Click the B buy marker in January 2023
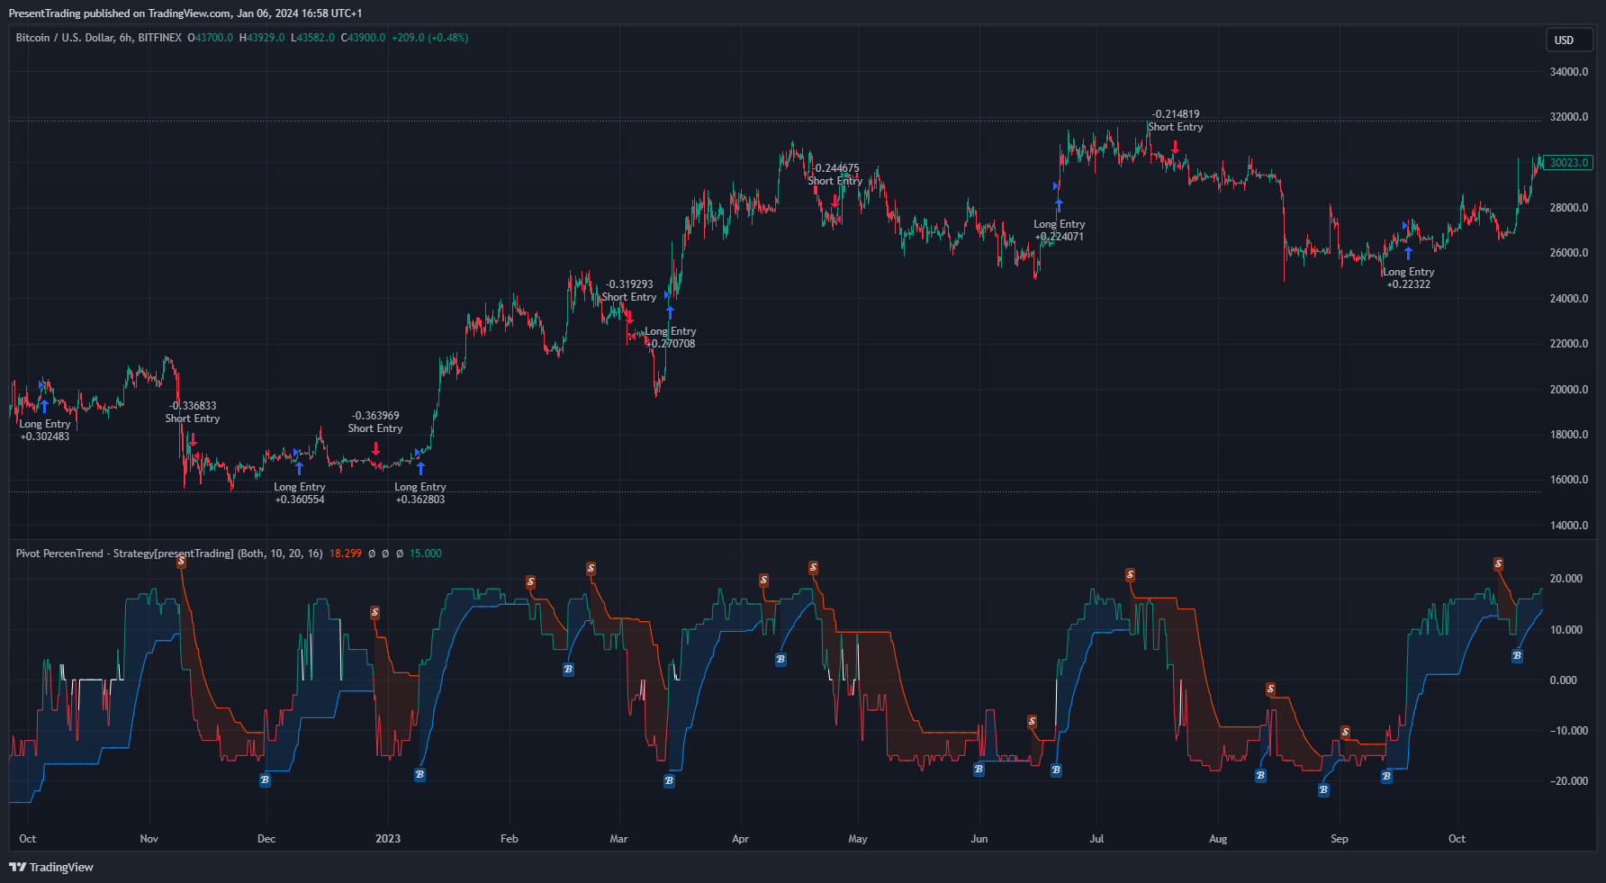Screen dimensions: 1606x883 point(420,774)
